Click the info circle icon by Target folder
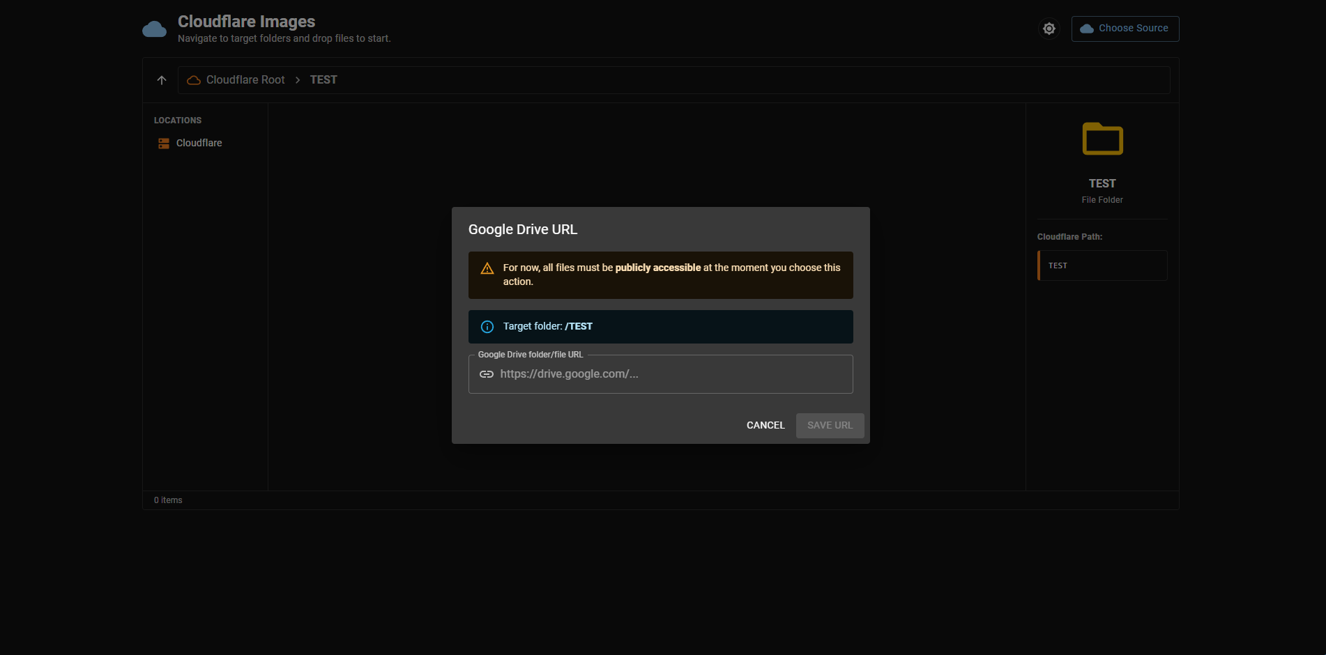Image resolution: width=1326 pixels, height=655 pixels. pos(487,327)
